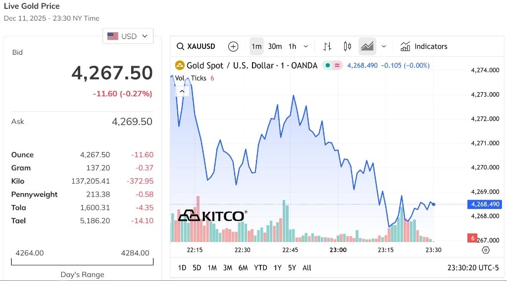Expand more time intervals chevron
Image resolution: width=507 pixels, height=281 pixels.
coord(305,46)
